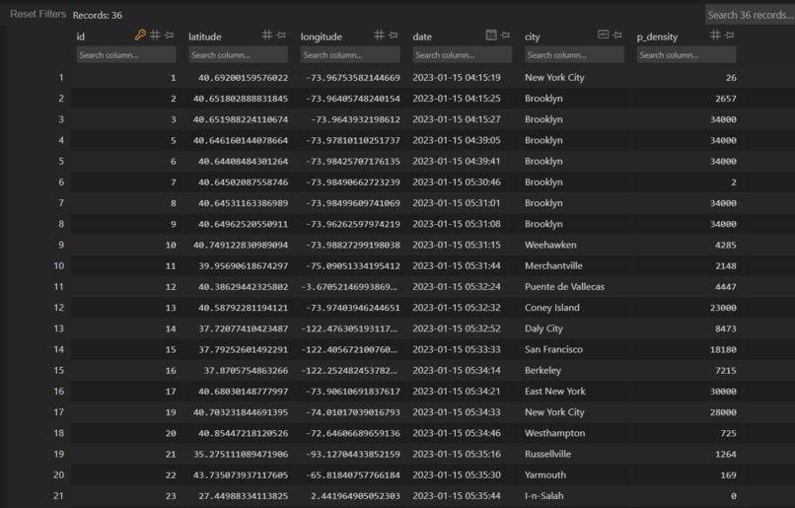Select the Weehawken city cell

click(x=550, y=245)
